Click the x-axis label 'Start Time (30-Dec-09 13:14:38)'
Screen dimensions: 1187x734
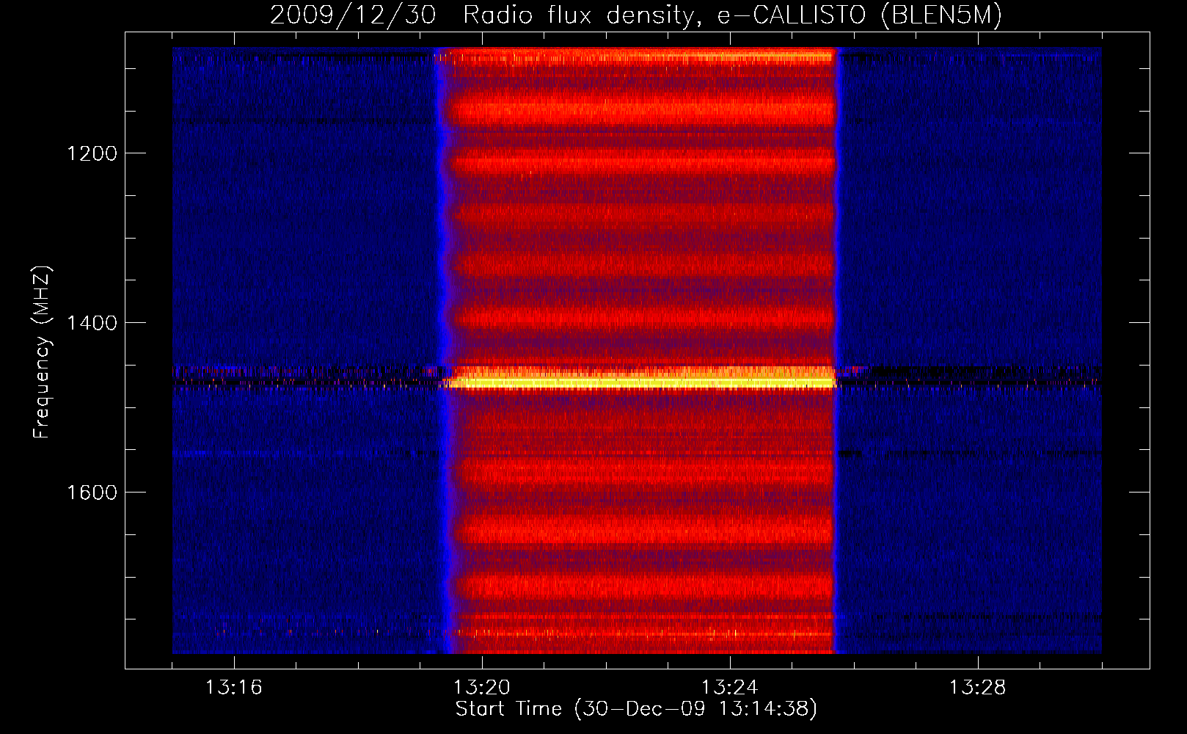tap(636, 709)
